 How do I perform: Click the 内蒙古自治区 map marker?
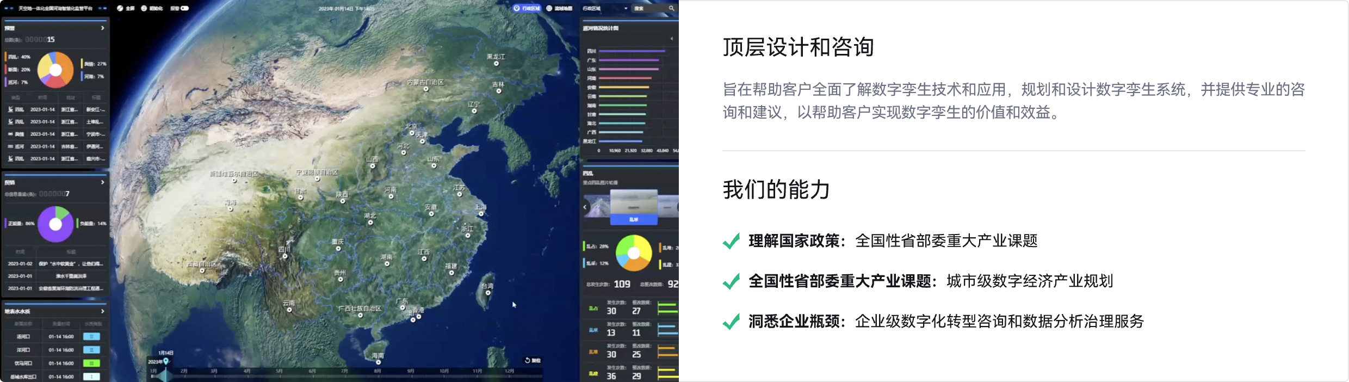point(426,89)
